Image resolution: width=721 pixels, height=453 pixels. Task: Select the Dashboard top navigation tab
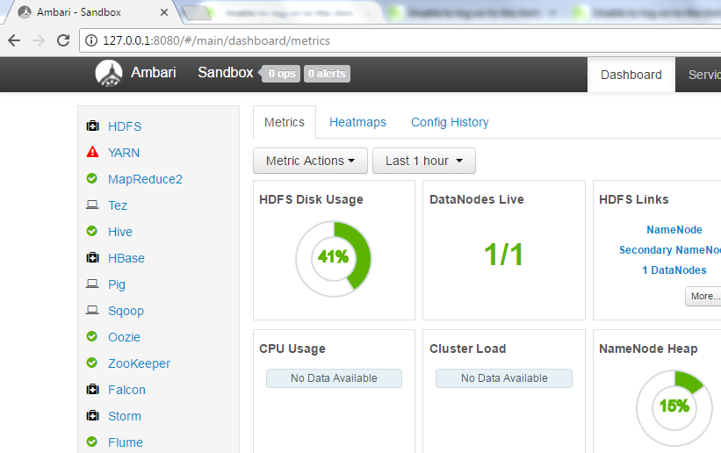pos(631,75)
